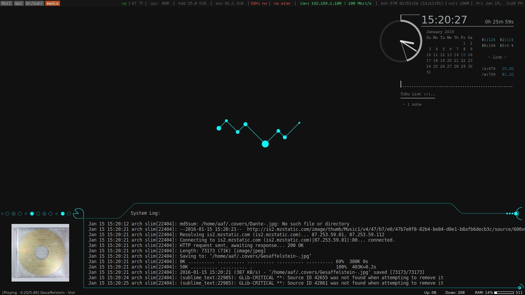This screenshot has height=295, width=525.
Task: Click the us keyboard layout indicator
Action: (x=124, y=3)
